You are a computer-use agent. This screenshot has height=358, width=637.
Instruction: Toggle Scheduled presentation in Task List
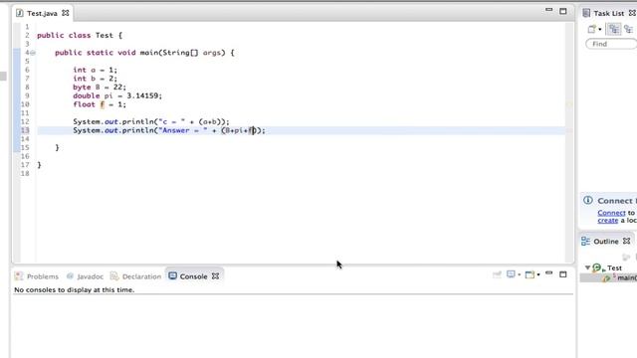(x=628, y=29)
